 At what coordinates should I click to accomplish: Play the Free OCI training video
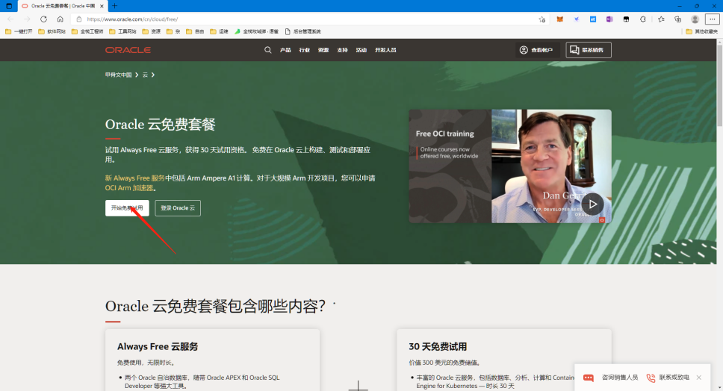click(x=592, y=204)
